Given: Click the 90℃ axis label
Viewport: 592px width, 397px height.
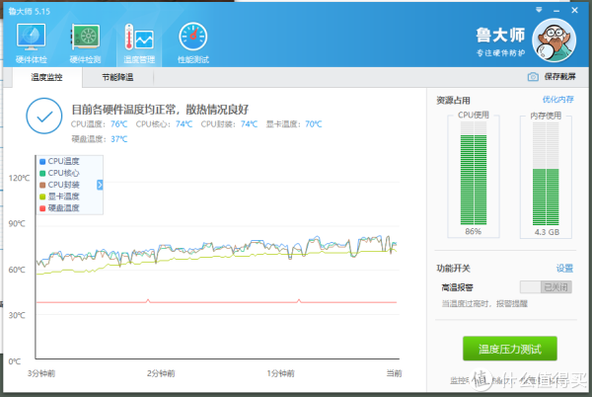Looking at the screenshot, I should tap(17, 223).
